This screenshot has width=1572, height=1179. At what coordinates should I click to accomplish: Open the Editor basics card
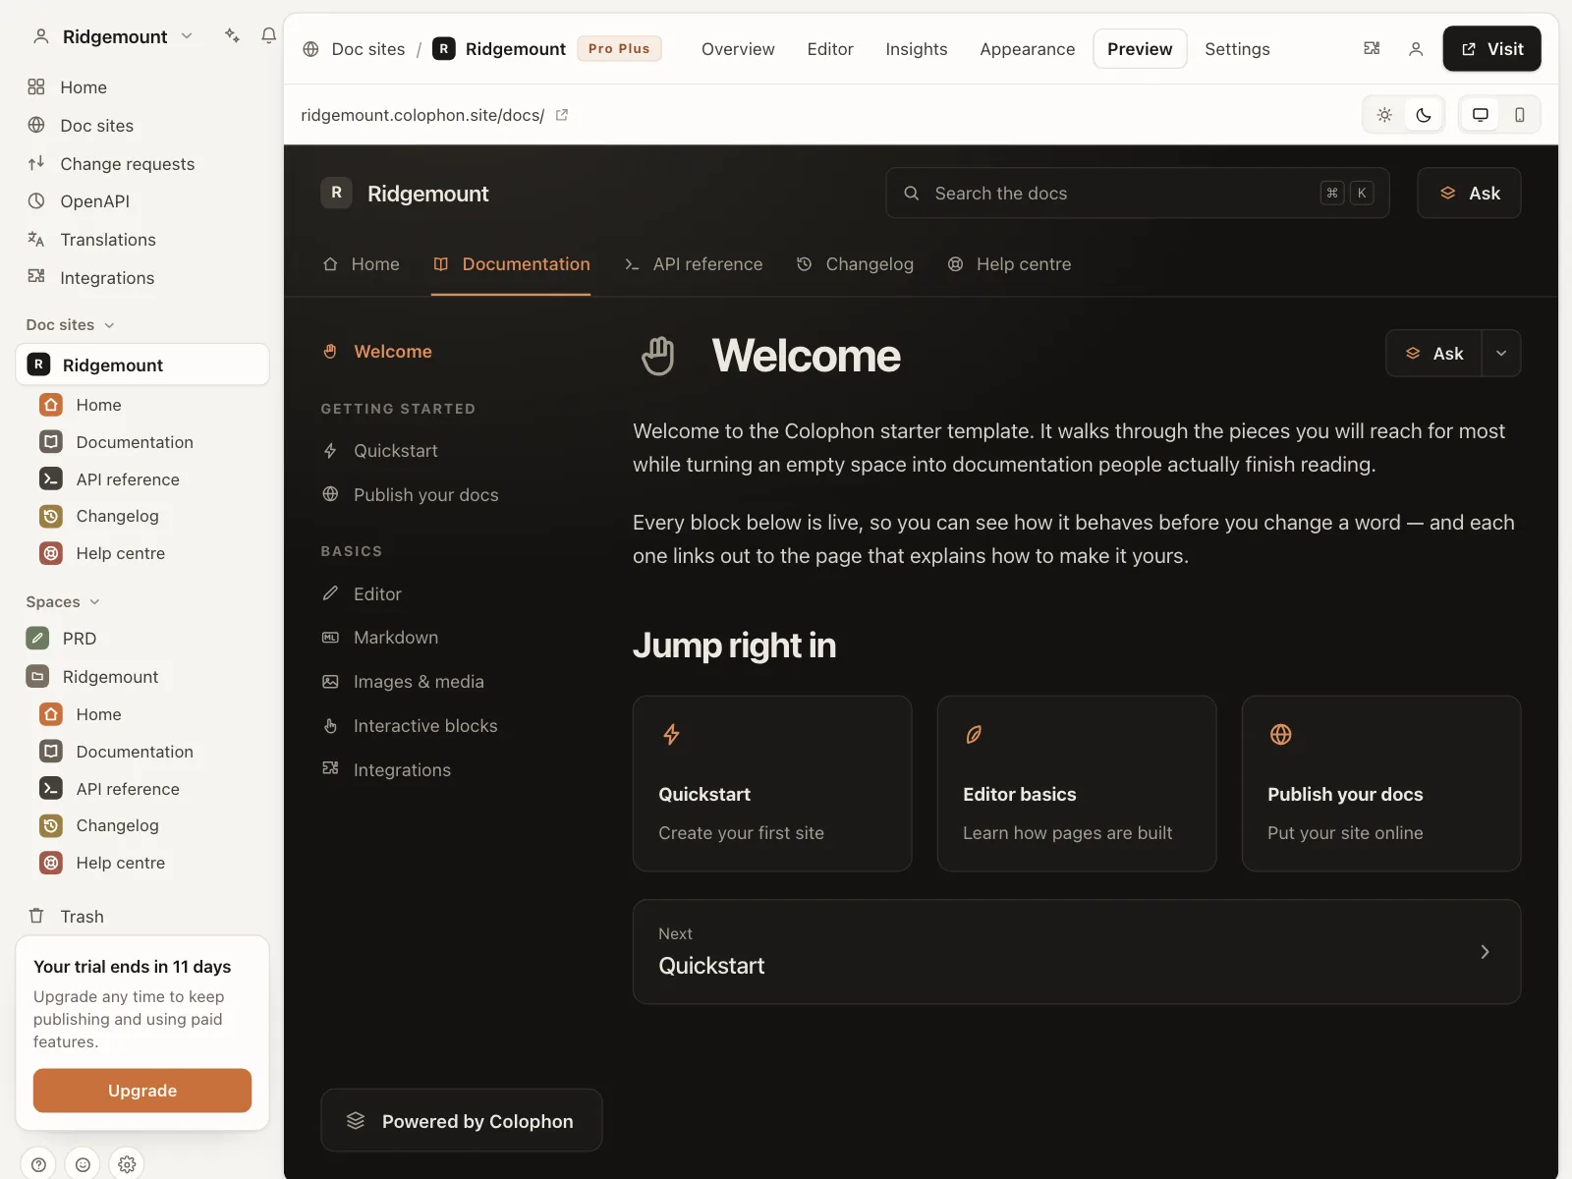1077,783
